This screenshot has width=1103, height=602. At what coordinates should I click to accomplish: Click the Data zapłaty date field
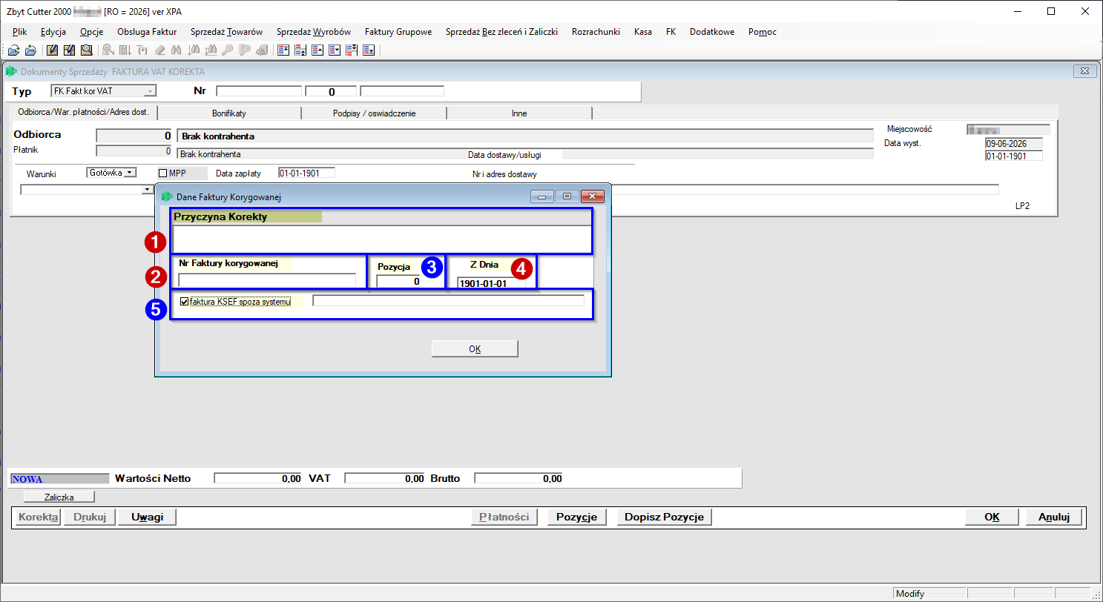coord(306,173)
